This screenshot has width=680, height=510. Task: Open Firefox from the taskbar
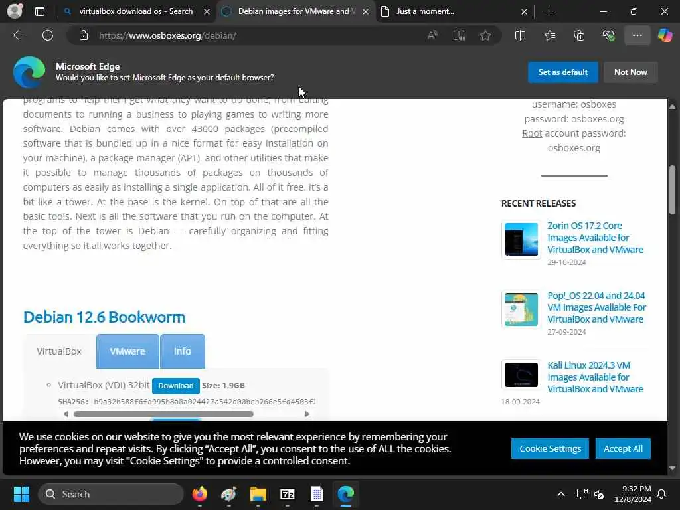coord(199,494)
